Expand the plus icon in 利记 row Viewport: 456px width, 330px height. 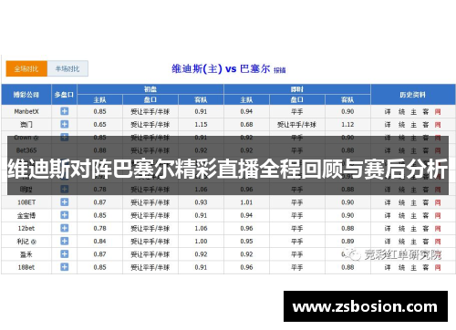point(65,242)
